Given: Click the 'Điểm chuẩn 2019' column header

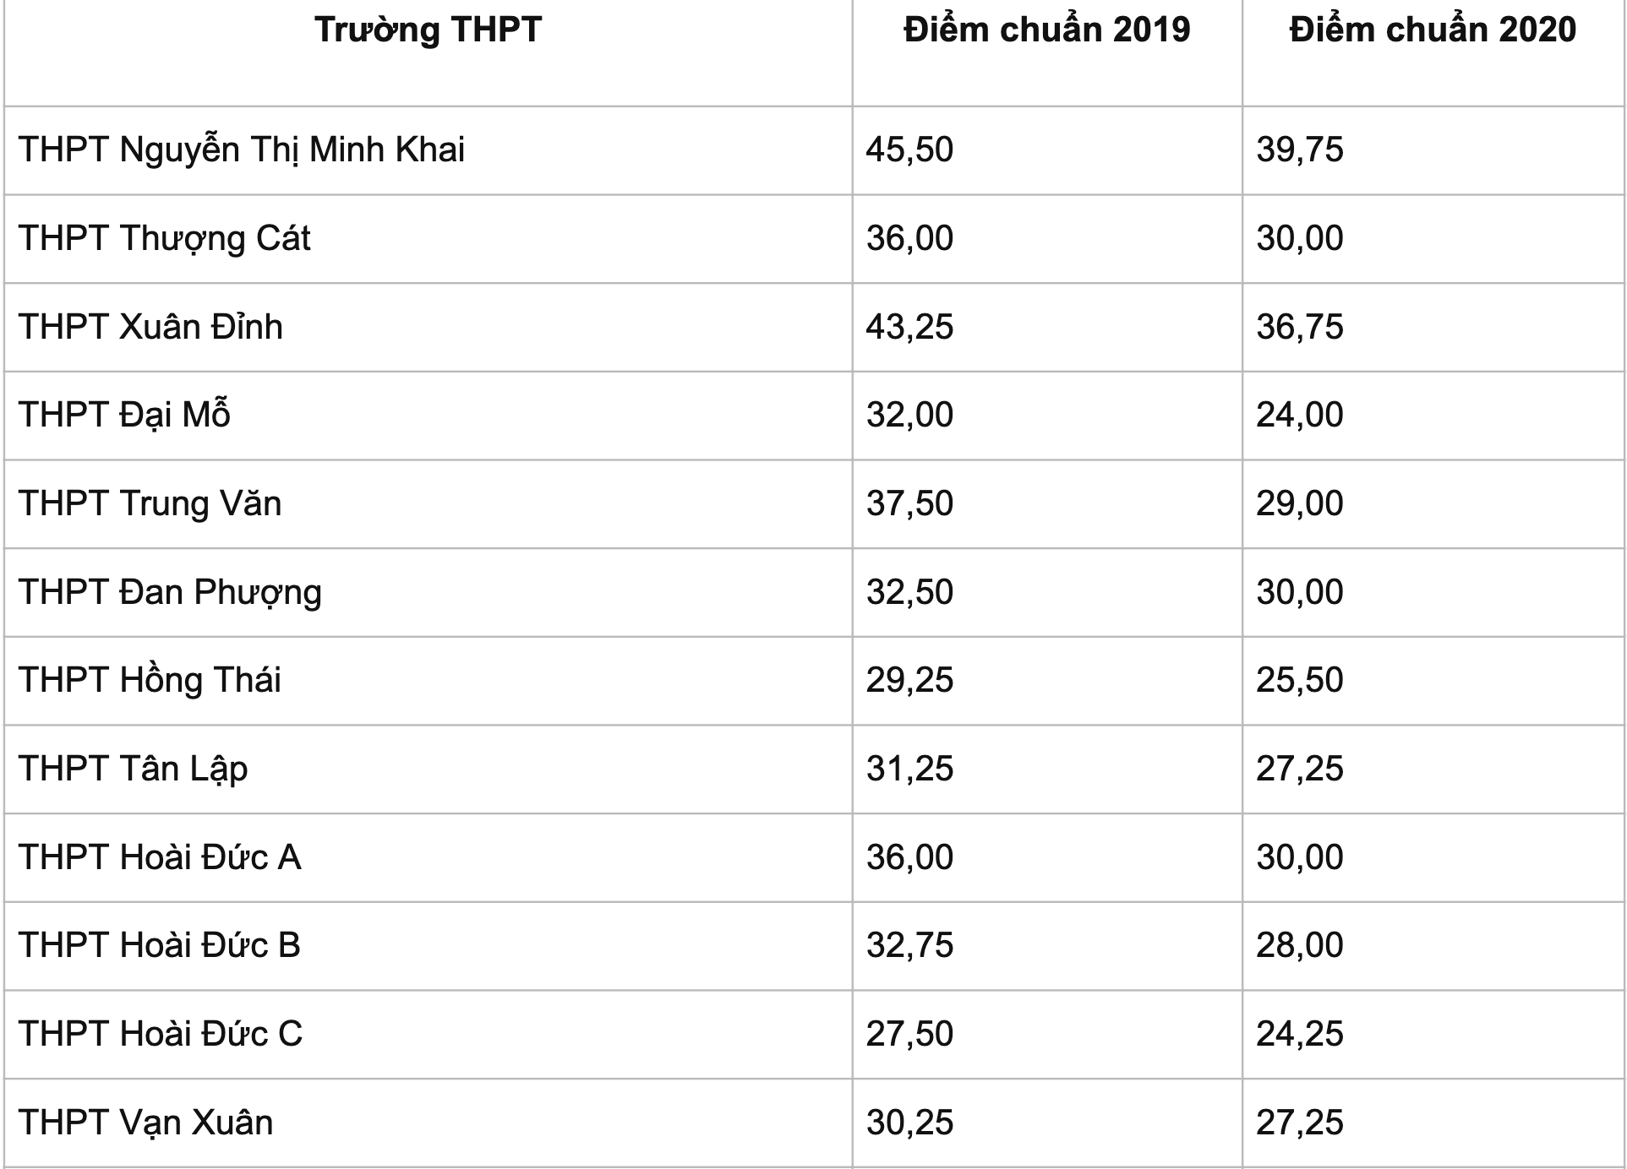Looking at the screenshot, I should click(x=1046, y=30).
